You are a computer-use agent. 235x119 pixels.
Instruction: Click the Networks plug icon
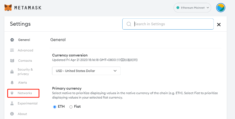pos(12,93)
